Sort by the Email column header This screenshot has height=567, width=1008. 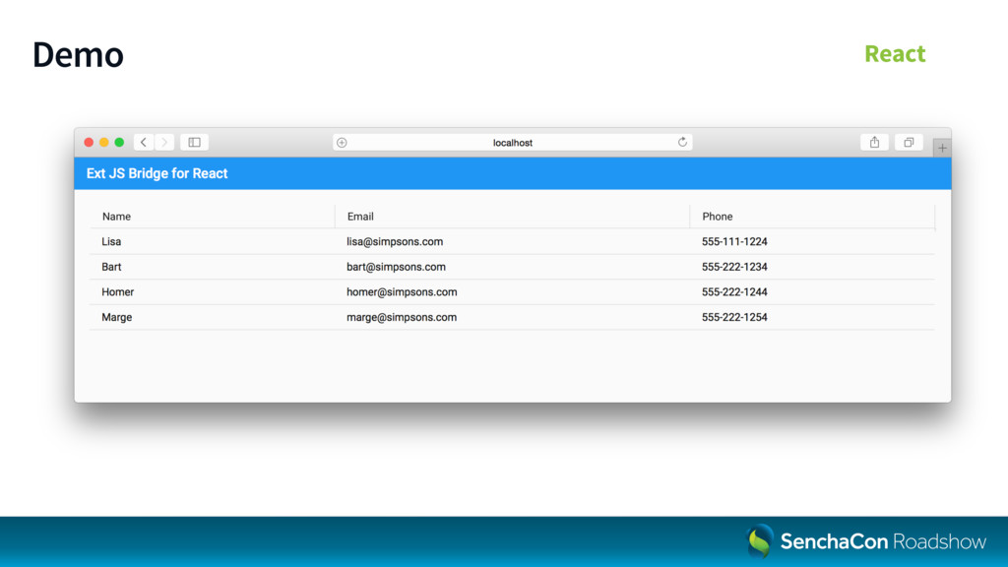(512, 217)
